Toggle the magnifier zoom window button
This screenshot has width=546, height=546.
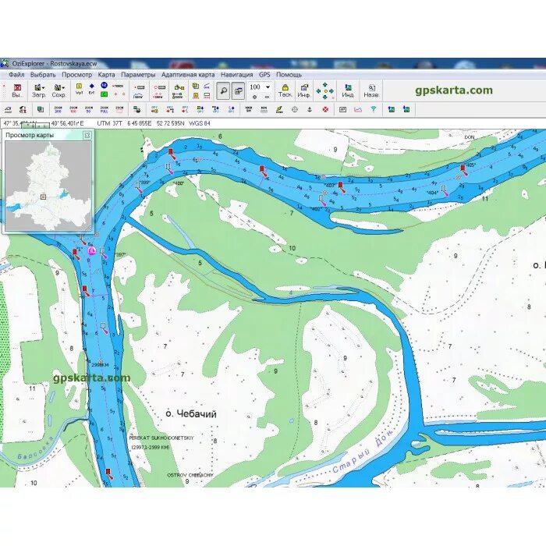[x=223, y=91]
